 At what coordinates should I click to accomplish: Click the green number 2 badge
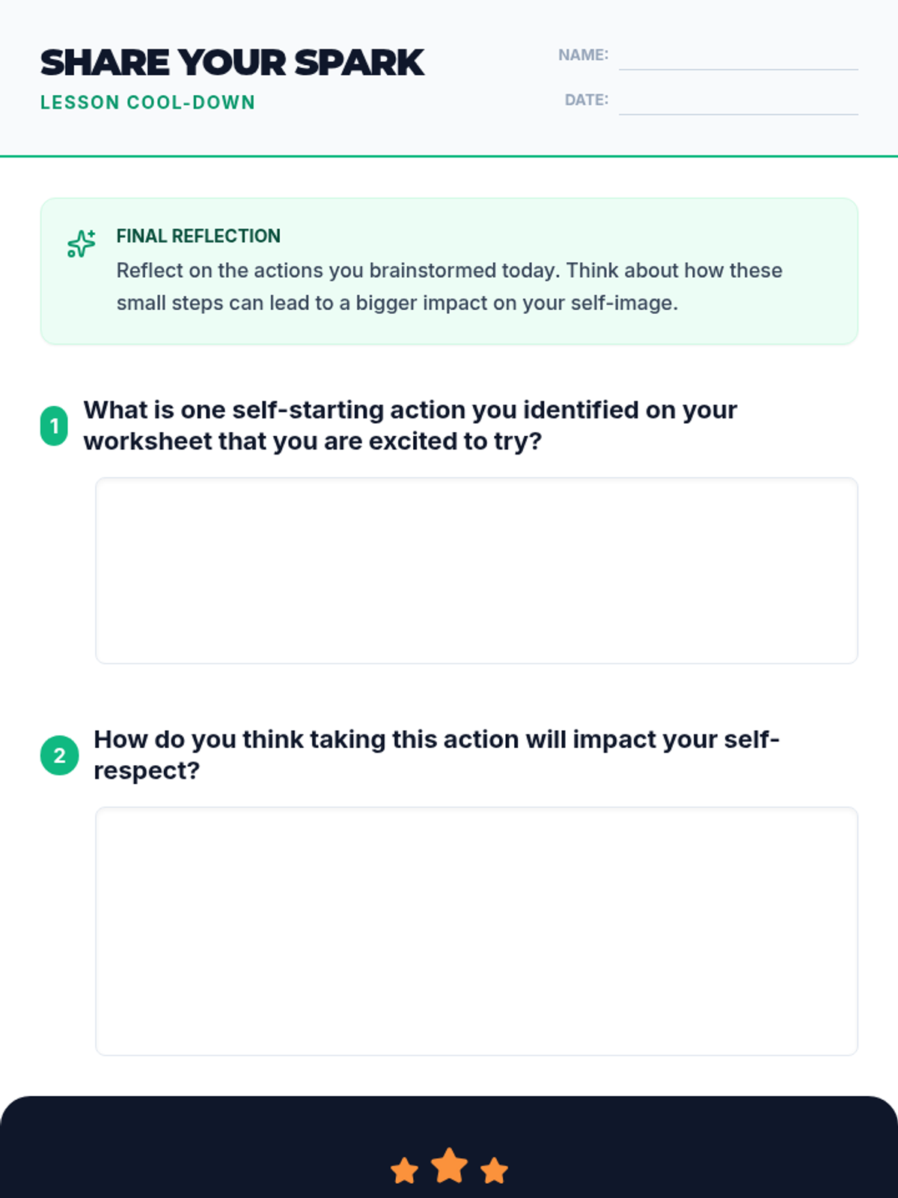tap(59, 755)
